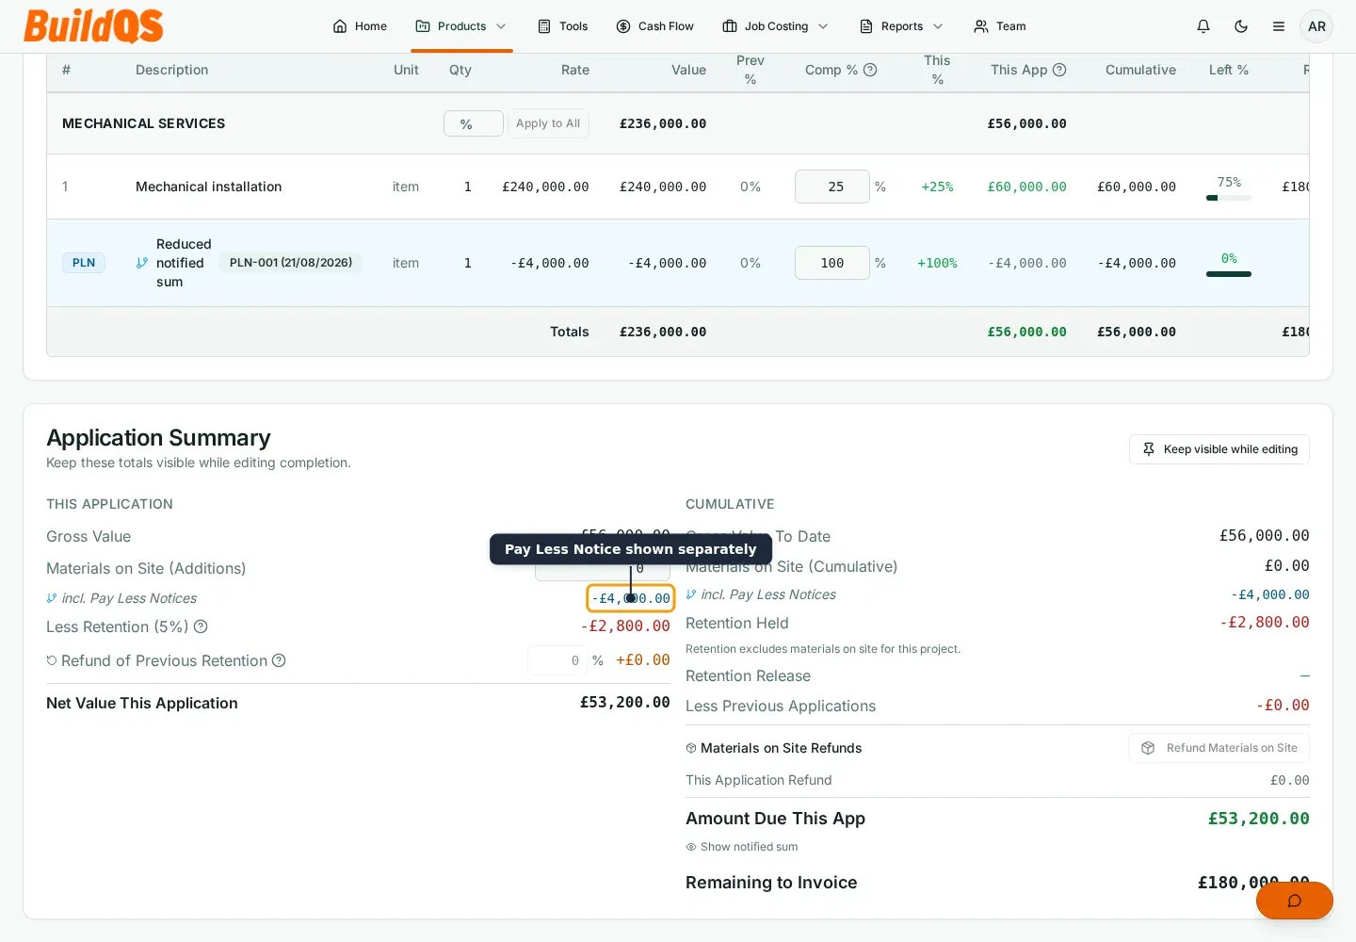
Task: Click £53,200.00 Amount Due This App
Action: [1259, 819]
